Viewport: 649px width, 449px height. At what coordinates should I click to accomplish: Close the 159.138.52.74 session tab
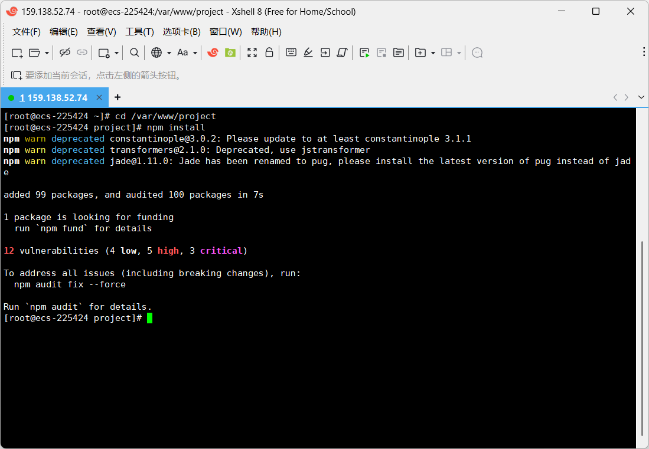click(x=99, y=97)
